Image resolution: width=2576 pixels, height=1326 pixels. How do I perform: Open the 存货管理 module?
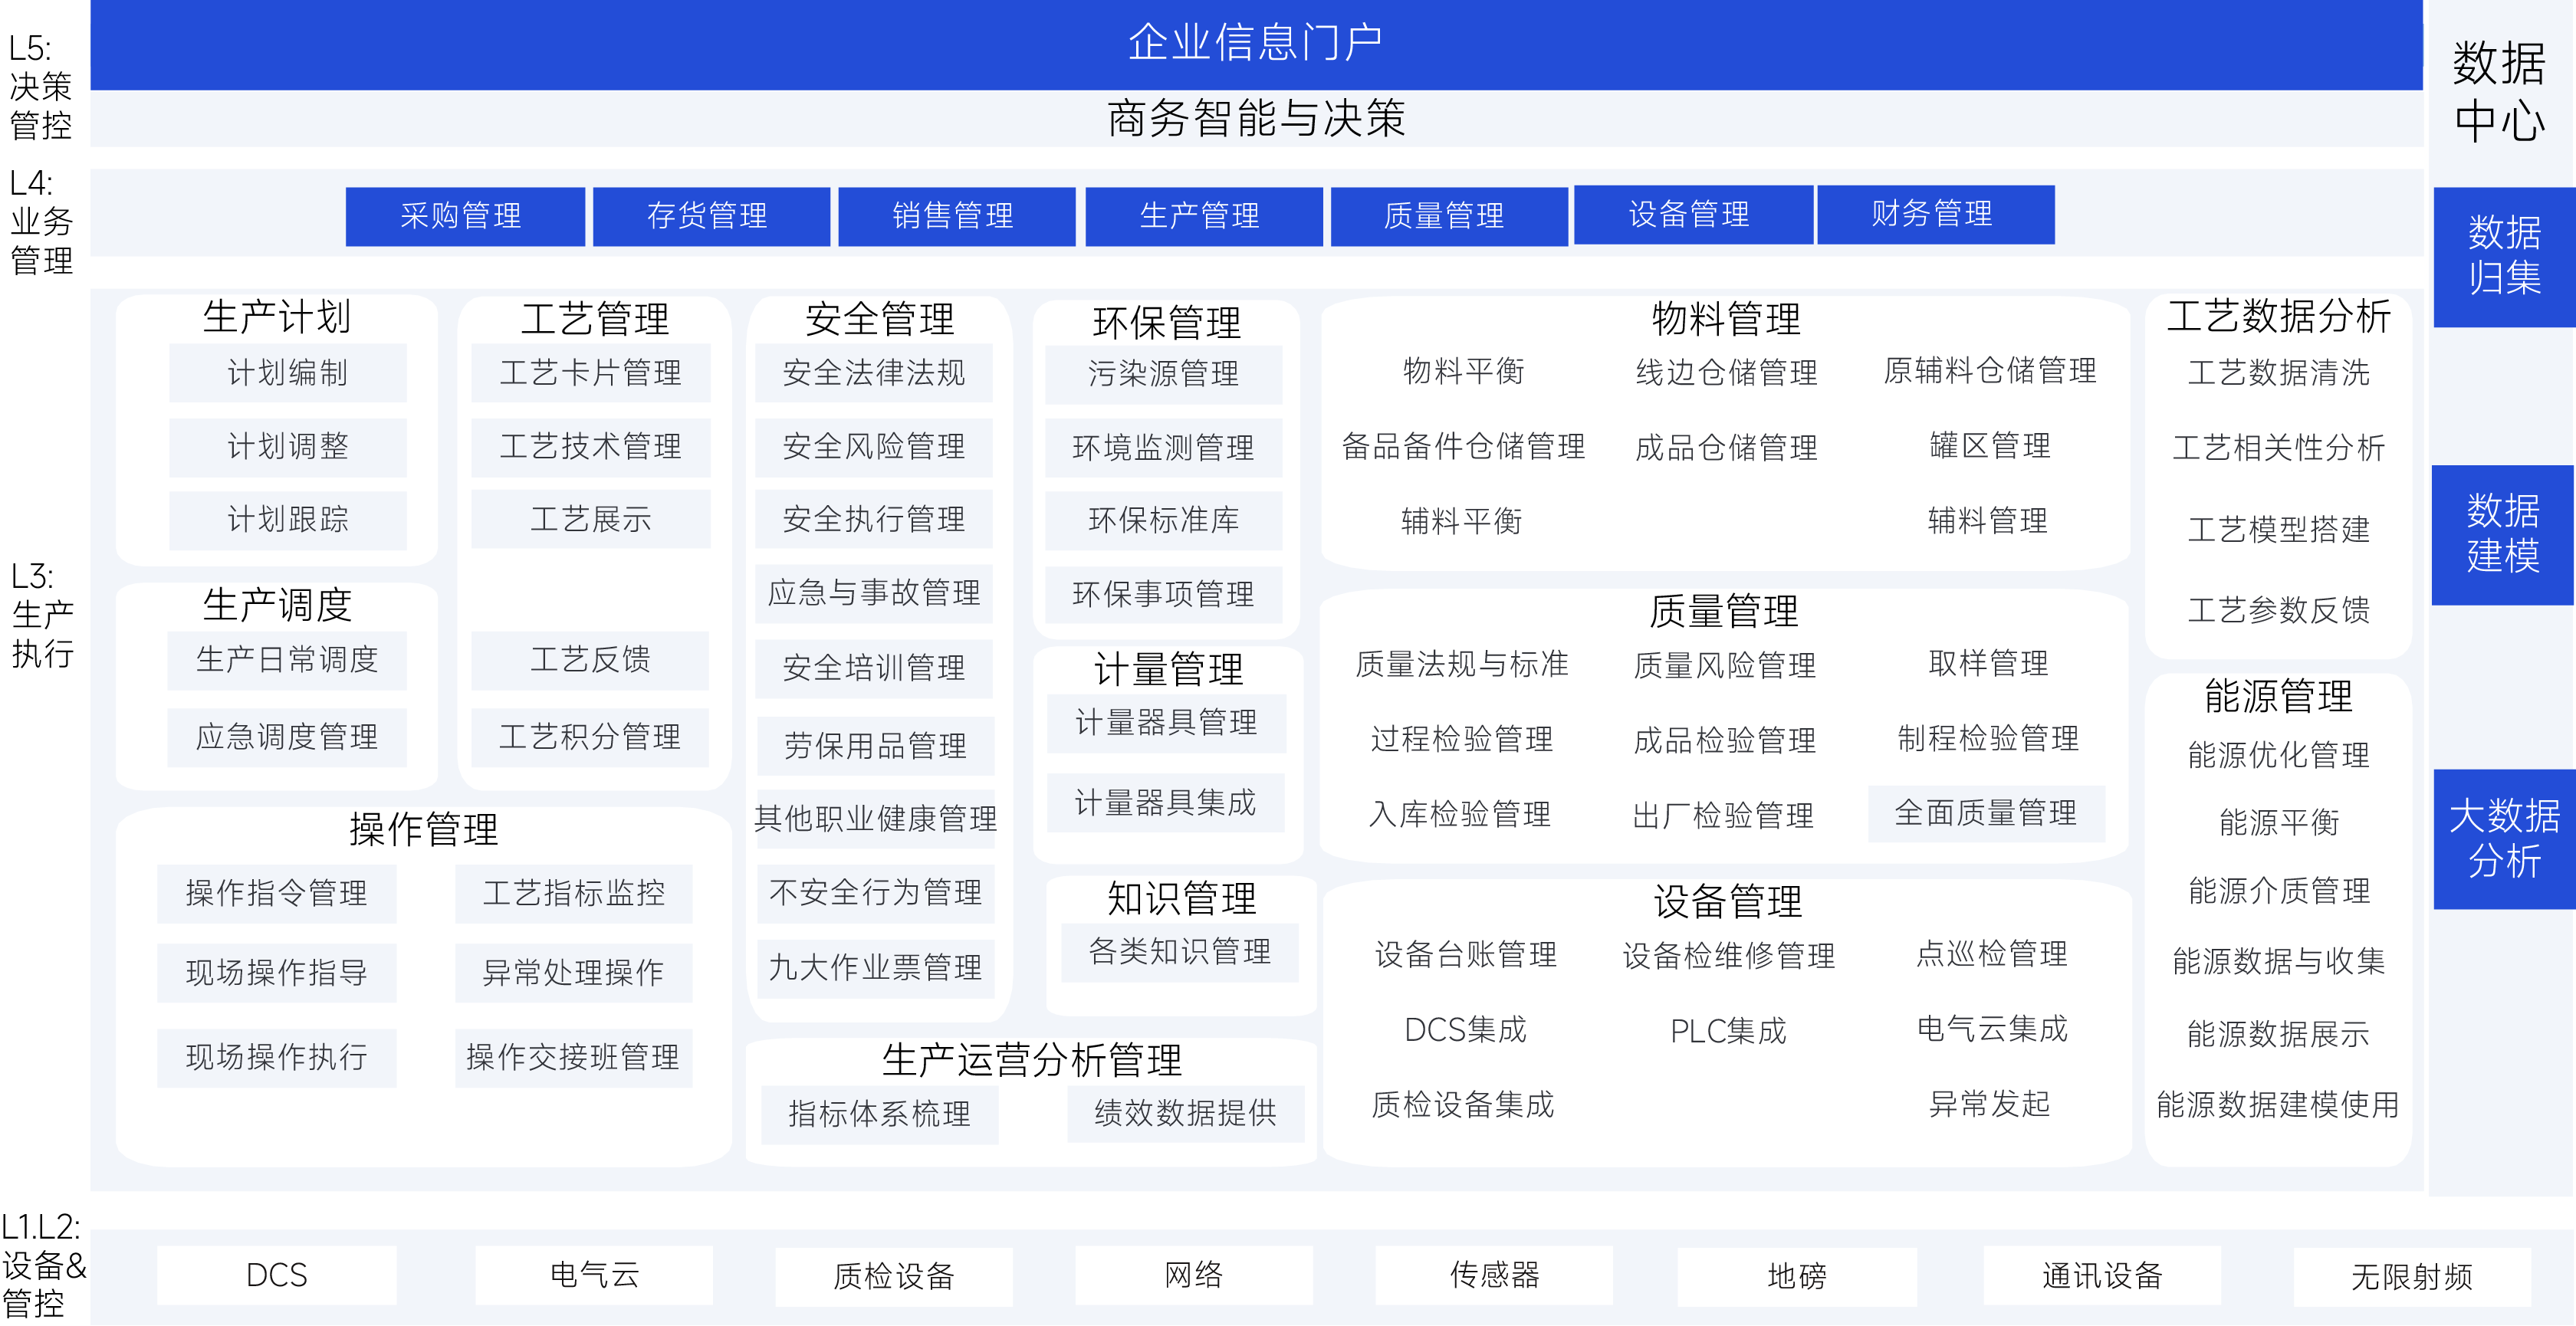(711, 216)
